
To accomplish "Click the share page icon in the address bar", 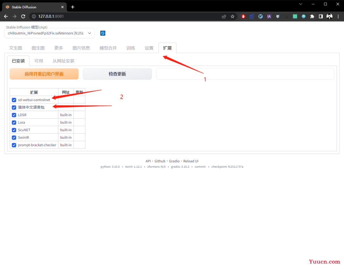I will 224,16.
